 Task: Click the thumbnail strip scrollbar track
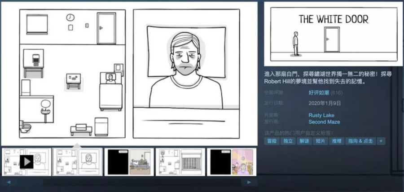(128, 182)
